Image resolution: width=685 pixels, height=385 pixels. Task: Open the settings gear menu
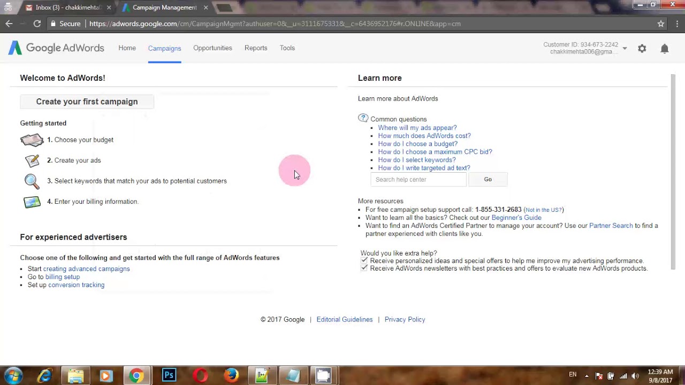coord(642,49)
